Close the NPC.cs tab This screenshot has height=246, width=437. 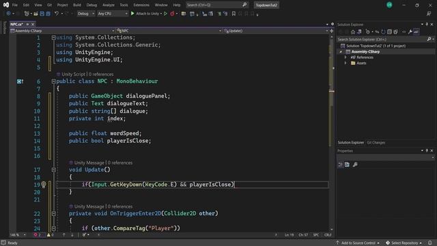point(33,25)
